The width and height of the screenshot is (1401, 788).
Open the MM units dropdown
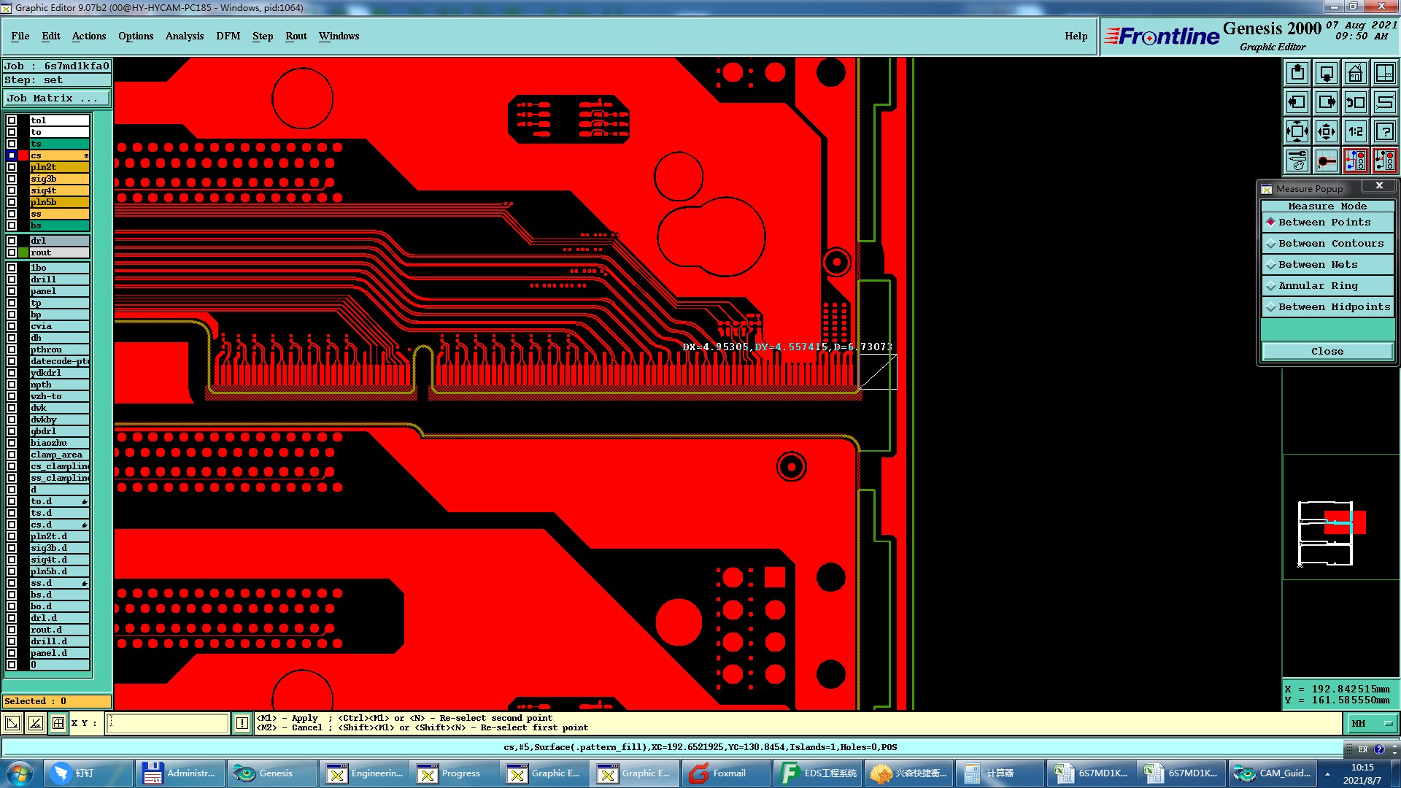click(1372, 723)
